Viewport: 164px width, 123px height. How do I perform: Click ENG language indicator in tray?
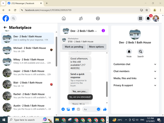(x=142, y=120)
